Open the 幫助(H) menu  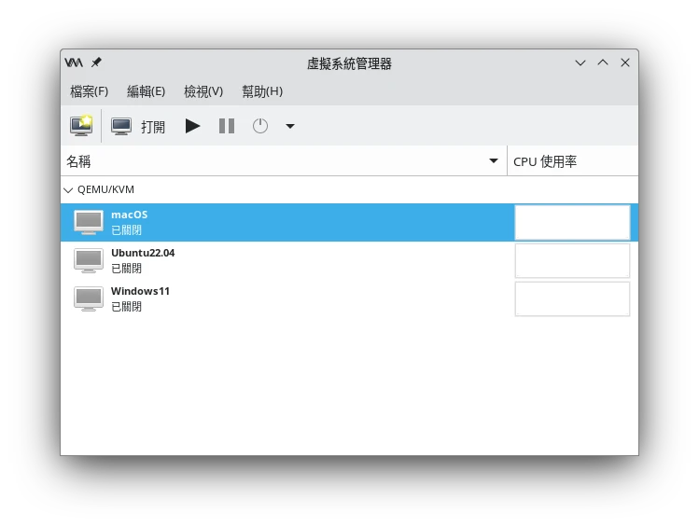tap(262, 91)
